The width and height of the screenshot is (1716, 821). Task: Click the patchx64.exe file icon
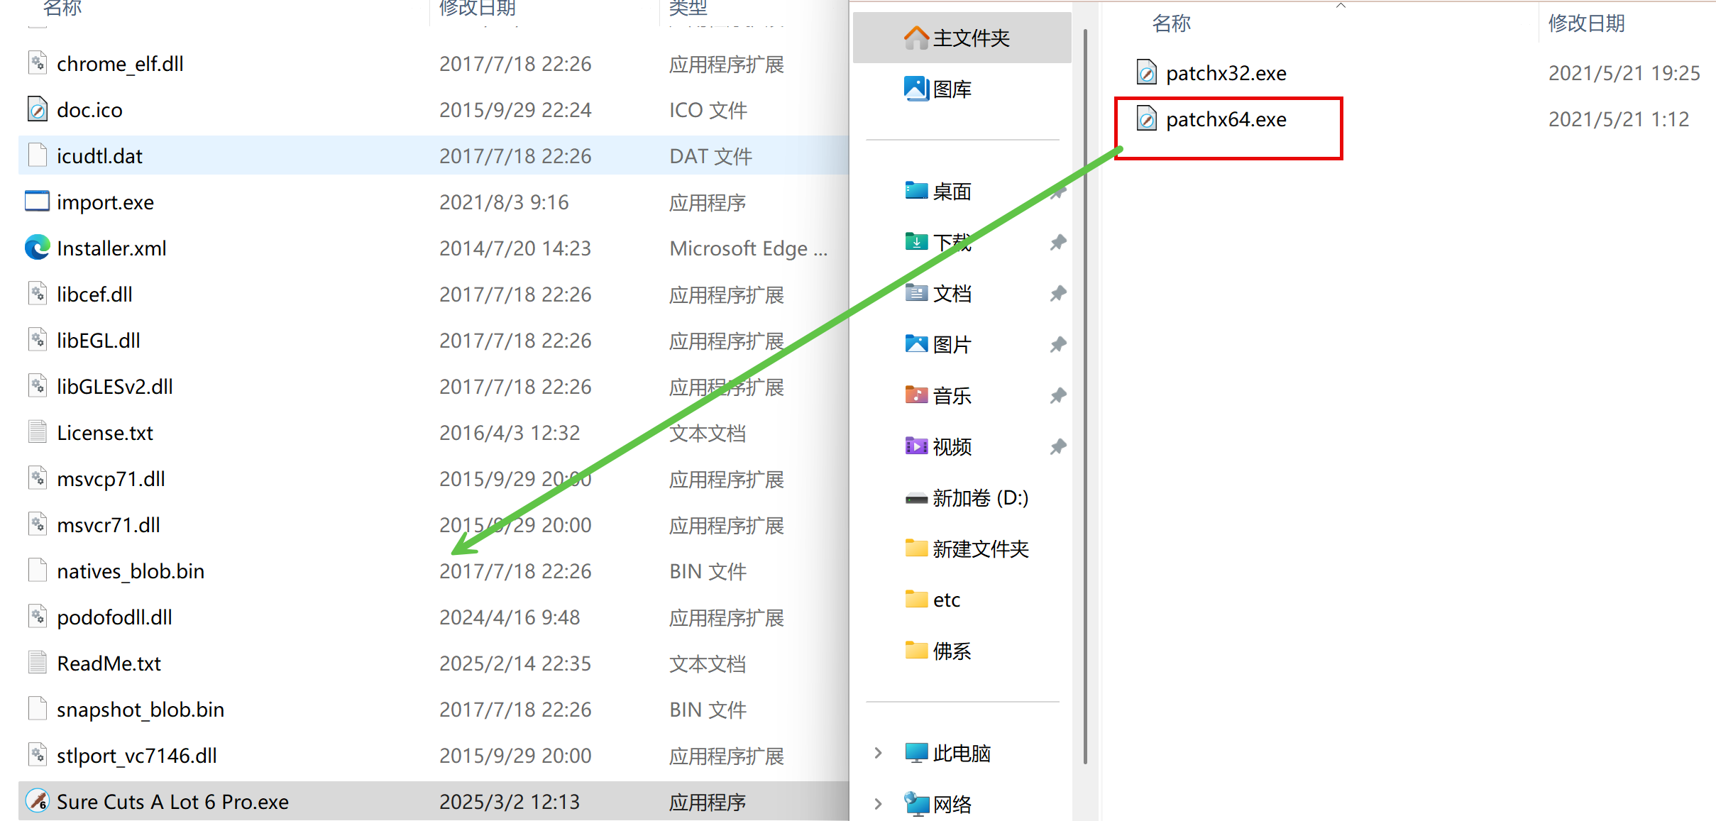pyautogui.click(x=1146, y=119)
